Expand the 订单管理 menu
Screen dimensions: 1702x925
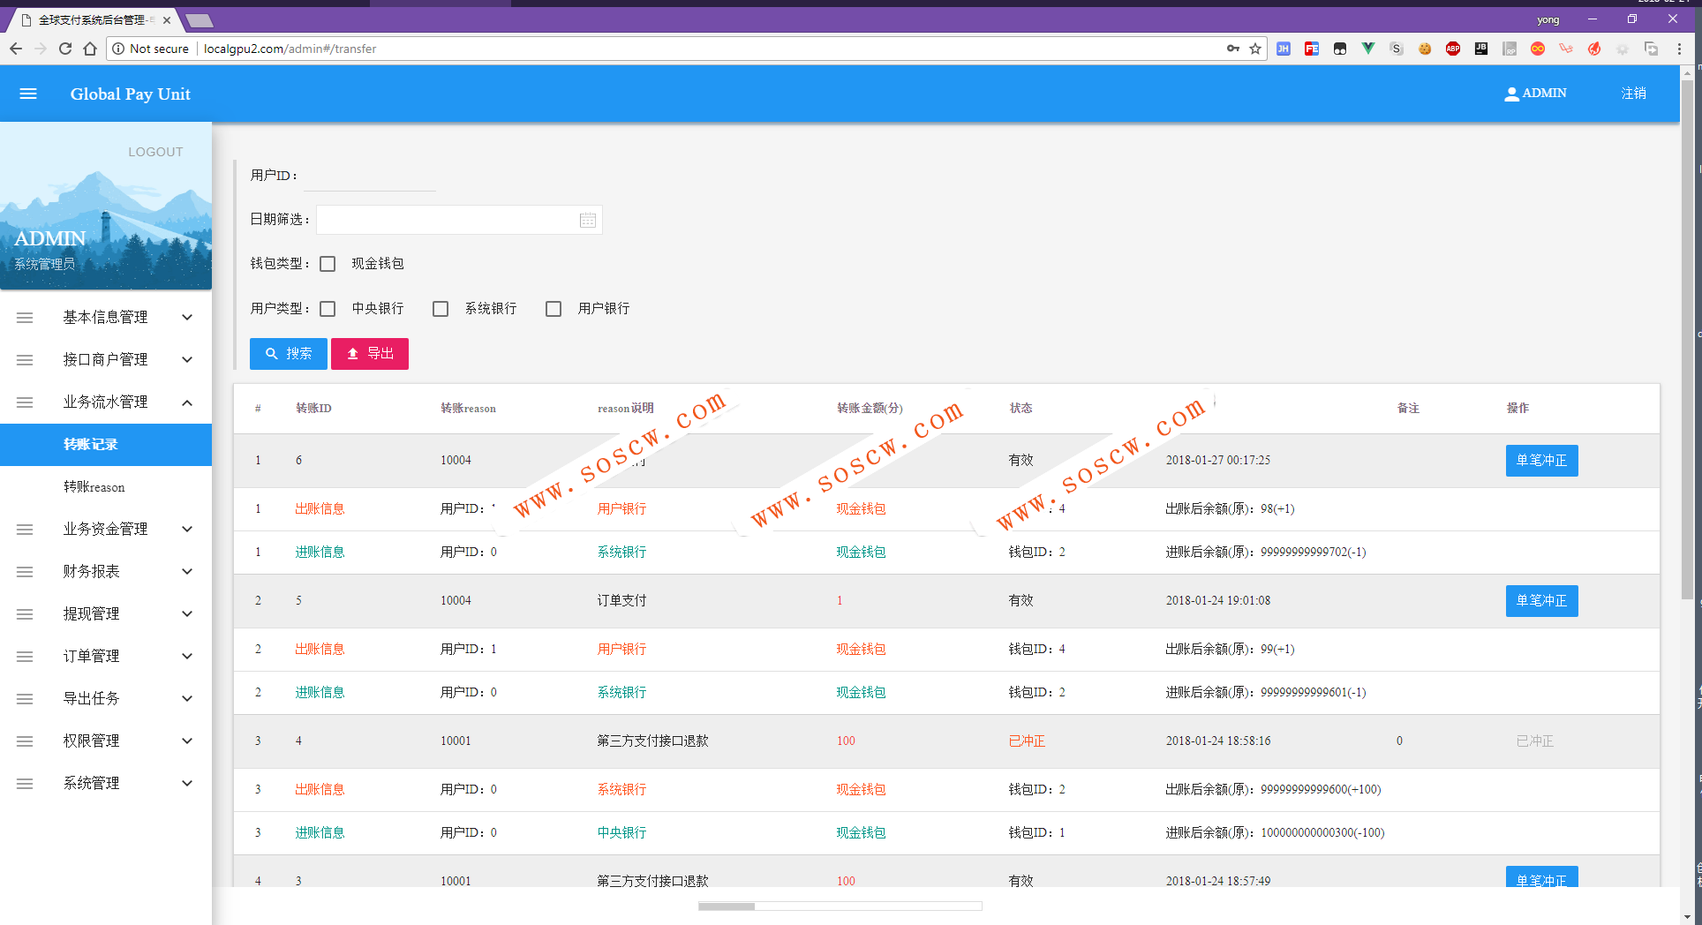(106, 656)
